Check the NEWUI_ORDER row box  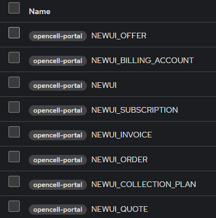point(14,157)
